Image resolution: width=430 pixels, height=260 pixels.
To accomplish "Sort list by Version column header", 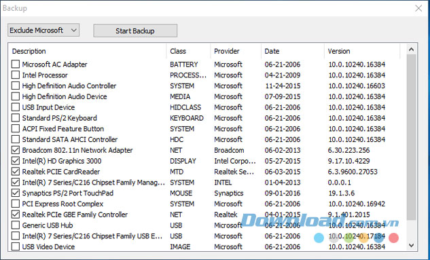I will 362,51.
